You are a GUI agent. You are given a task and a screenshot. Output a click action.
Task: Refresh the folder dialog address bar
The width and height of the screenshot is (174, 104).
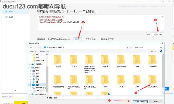(130, 47)
